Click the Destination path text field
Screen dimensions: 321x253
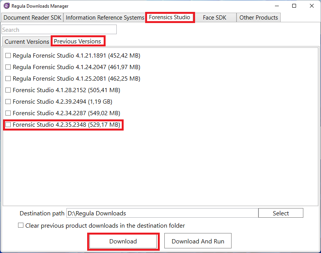click(x=162, y=213)
